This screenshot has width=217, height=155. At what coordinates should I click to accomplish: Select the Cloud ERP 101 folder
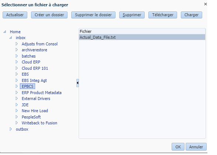(35, 68)
